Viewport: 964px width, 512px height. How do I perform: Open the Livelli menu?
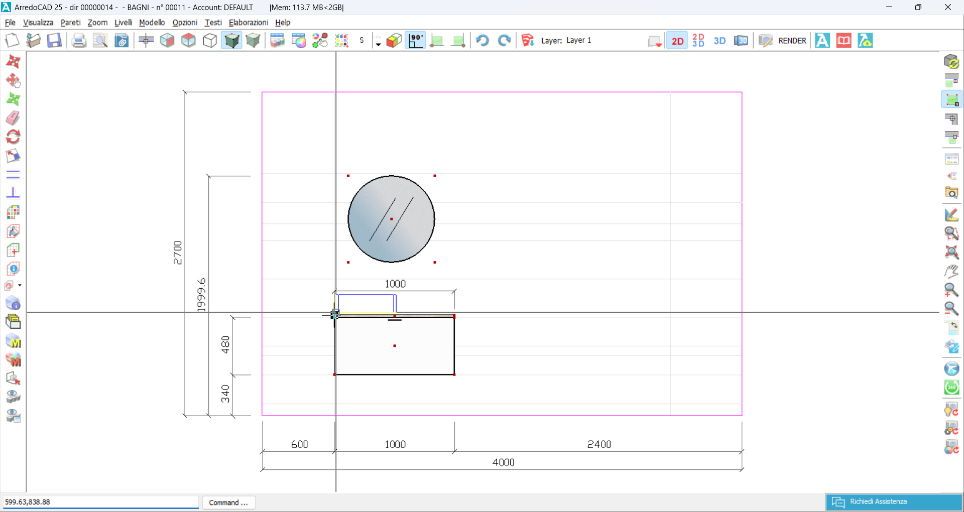pyautogui.click(x=123, y=23)
